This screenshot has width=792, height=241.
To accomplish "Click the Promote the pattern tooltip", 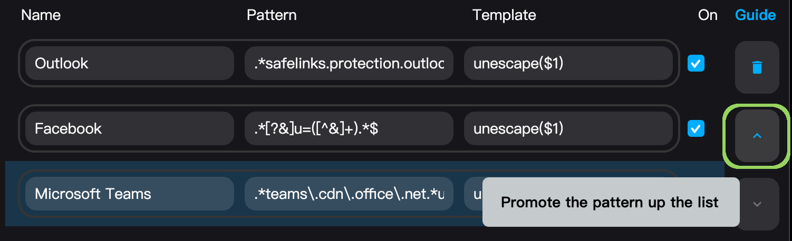I will pos(611,202).
